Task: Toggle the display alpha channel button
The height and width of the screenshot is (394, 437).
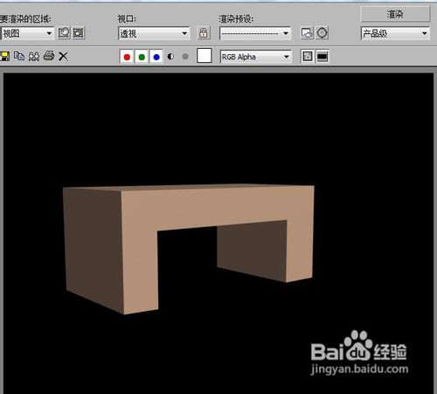Action: [170, 57]
